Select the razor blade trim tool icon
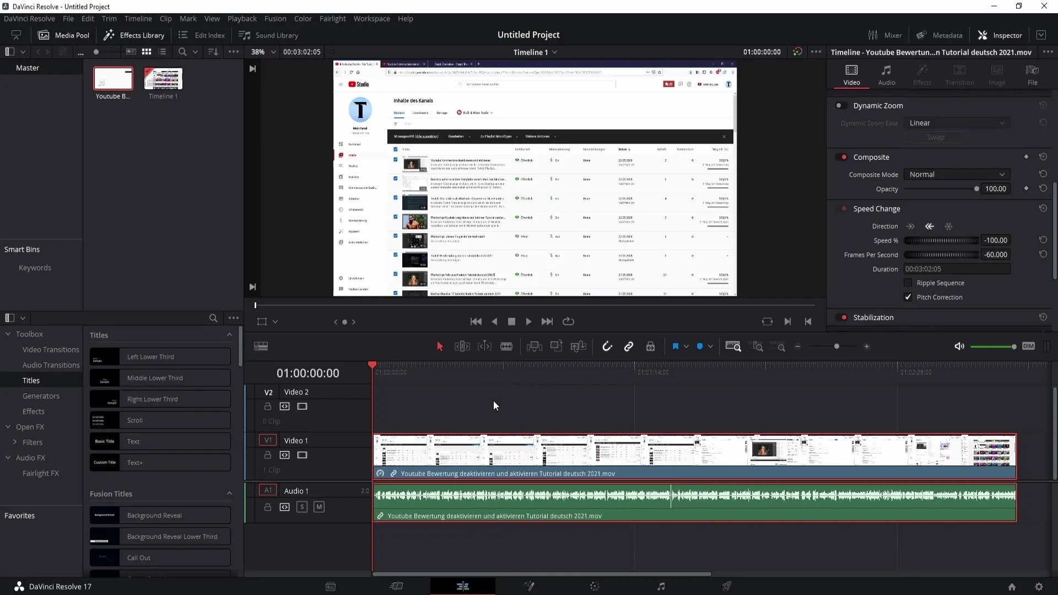1058x595 pixels. click(507, 347)
